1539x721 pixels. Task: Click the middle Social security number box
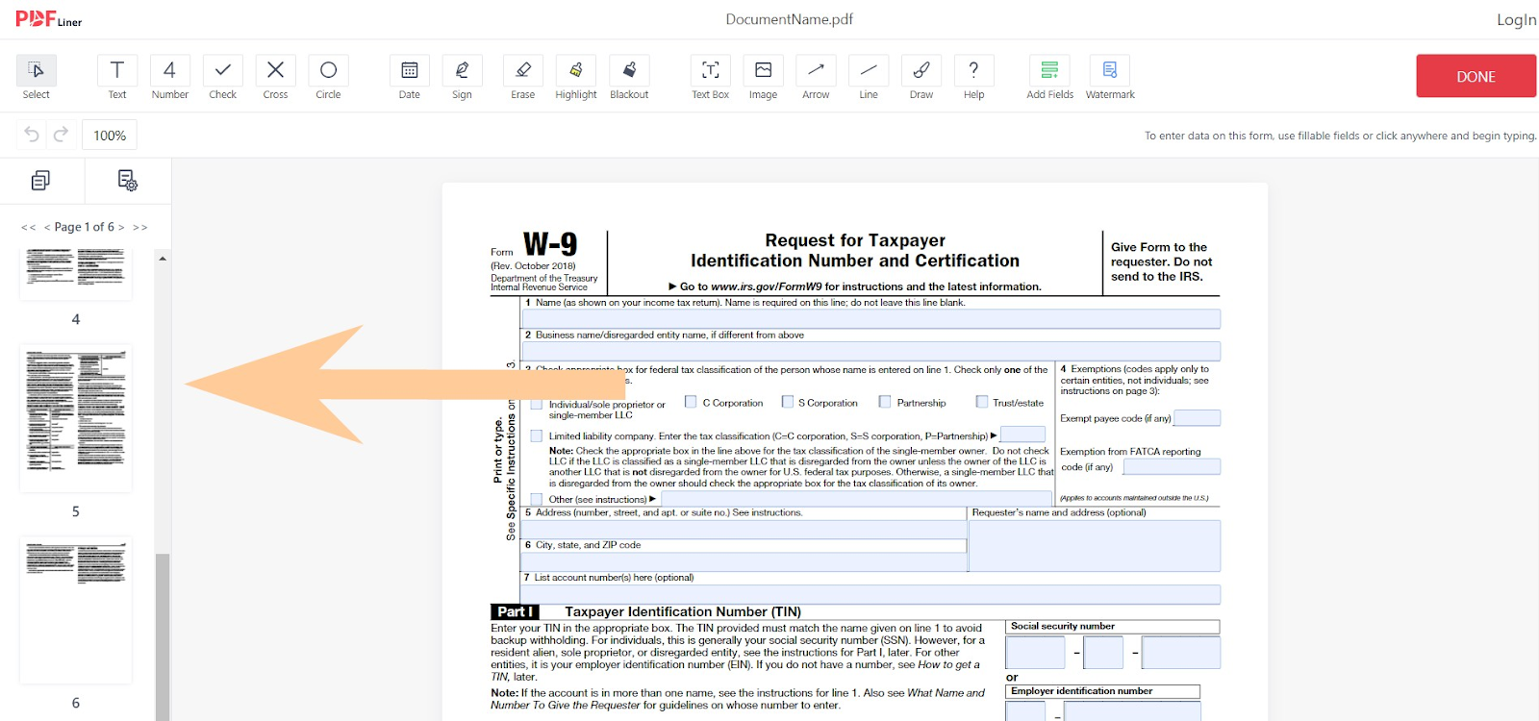(x=1103, y=653)
